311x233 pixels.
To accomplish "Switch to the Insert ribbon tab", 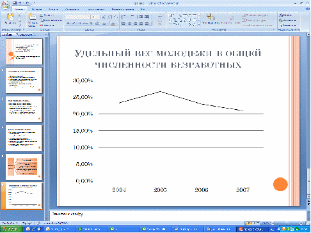I will point(36,10).
